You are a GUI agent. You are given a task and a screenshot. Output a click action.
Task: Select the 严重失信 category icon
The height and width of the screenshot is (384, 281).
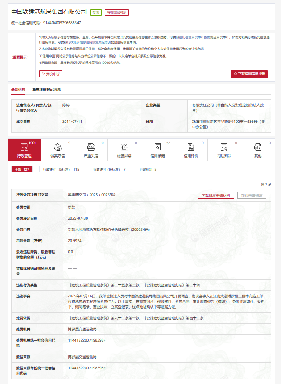pos(91,147)
